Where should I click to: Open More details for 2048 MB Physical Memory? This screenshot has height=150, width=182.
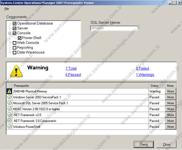coord(170,91)
